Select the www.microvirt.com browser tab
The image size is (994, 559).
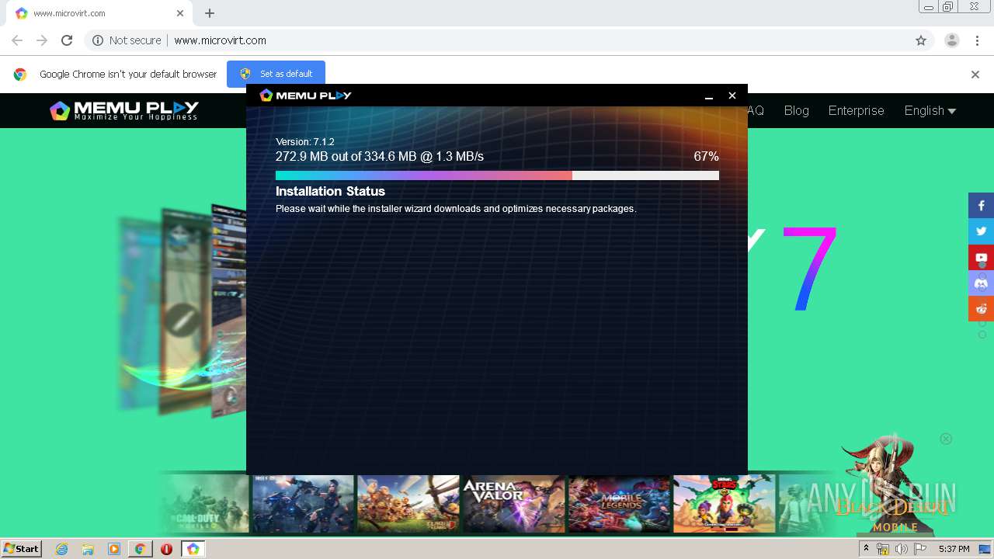tap(99, 13)
